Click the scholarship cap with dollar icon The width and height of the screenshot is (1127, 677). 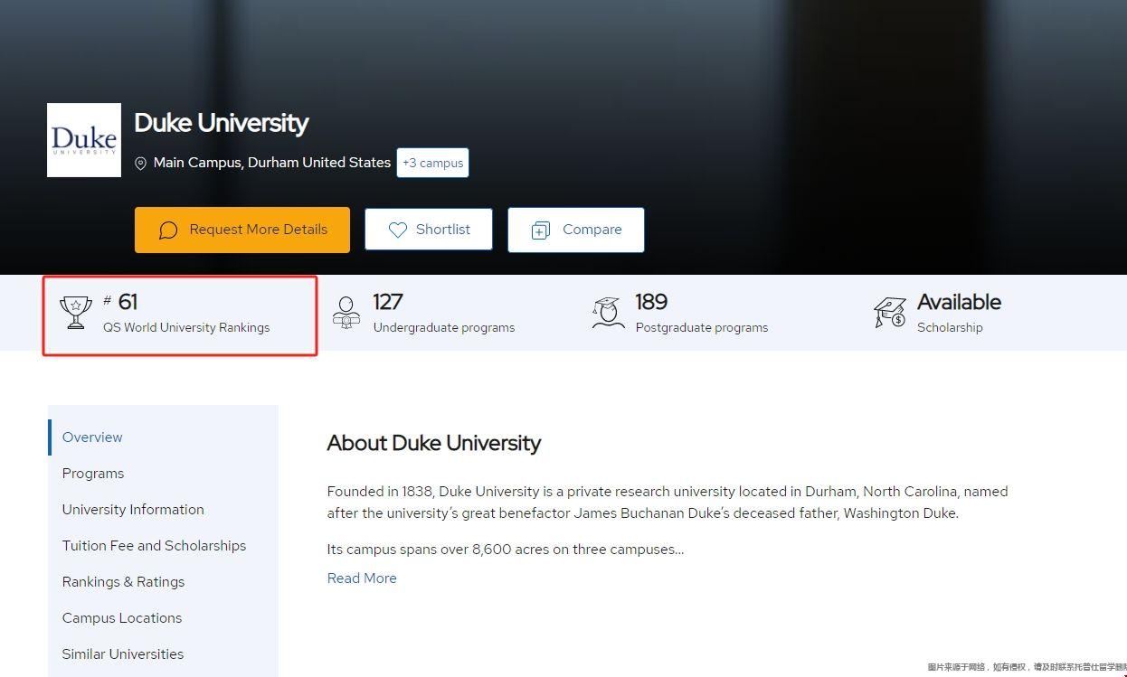coord(890,313)
